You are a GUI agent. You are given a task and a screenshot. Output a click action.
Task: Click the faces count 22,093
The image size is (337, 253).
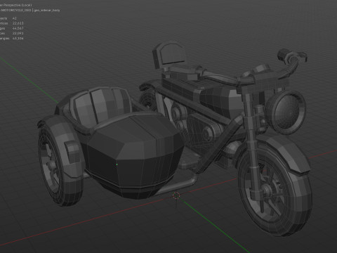(x=18, y=33)
